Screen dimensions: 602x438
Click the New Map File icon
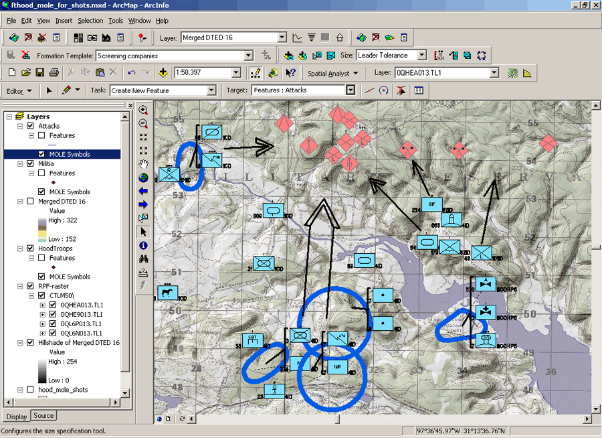coord(12,72)
